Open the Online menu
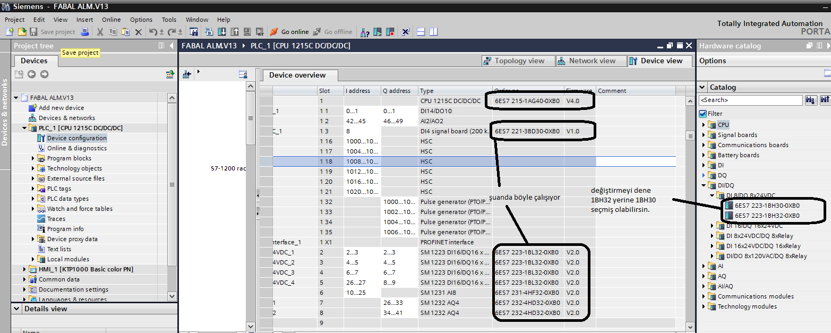831x333 pixels. pyautogui.click(x=112, y=20)
